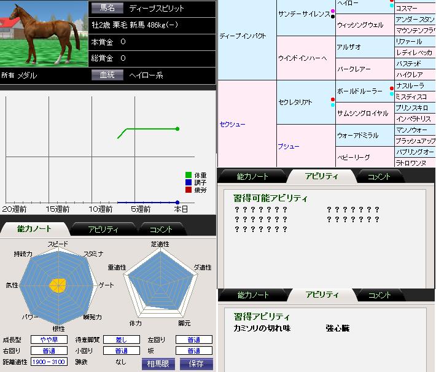Click green weight line endpoint marker

click(177, 129)
